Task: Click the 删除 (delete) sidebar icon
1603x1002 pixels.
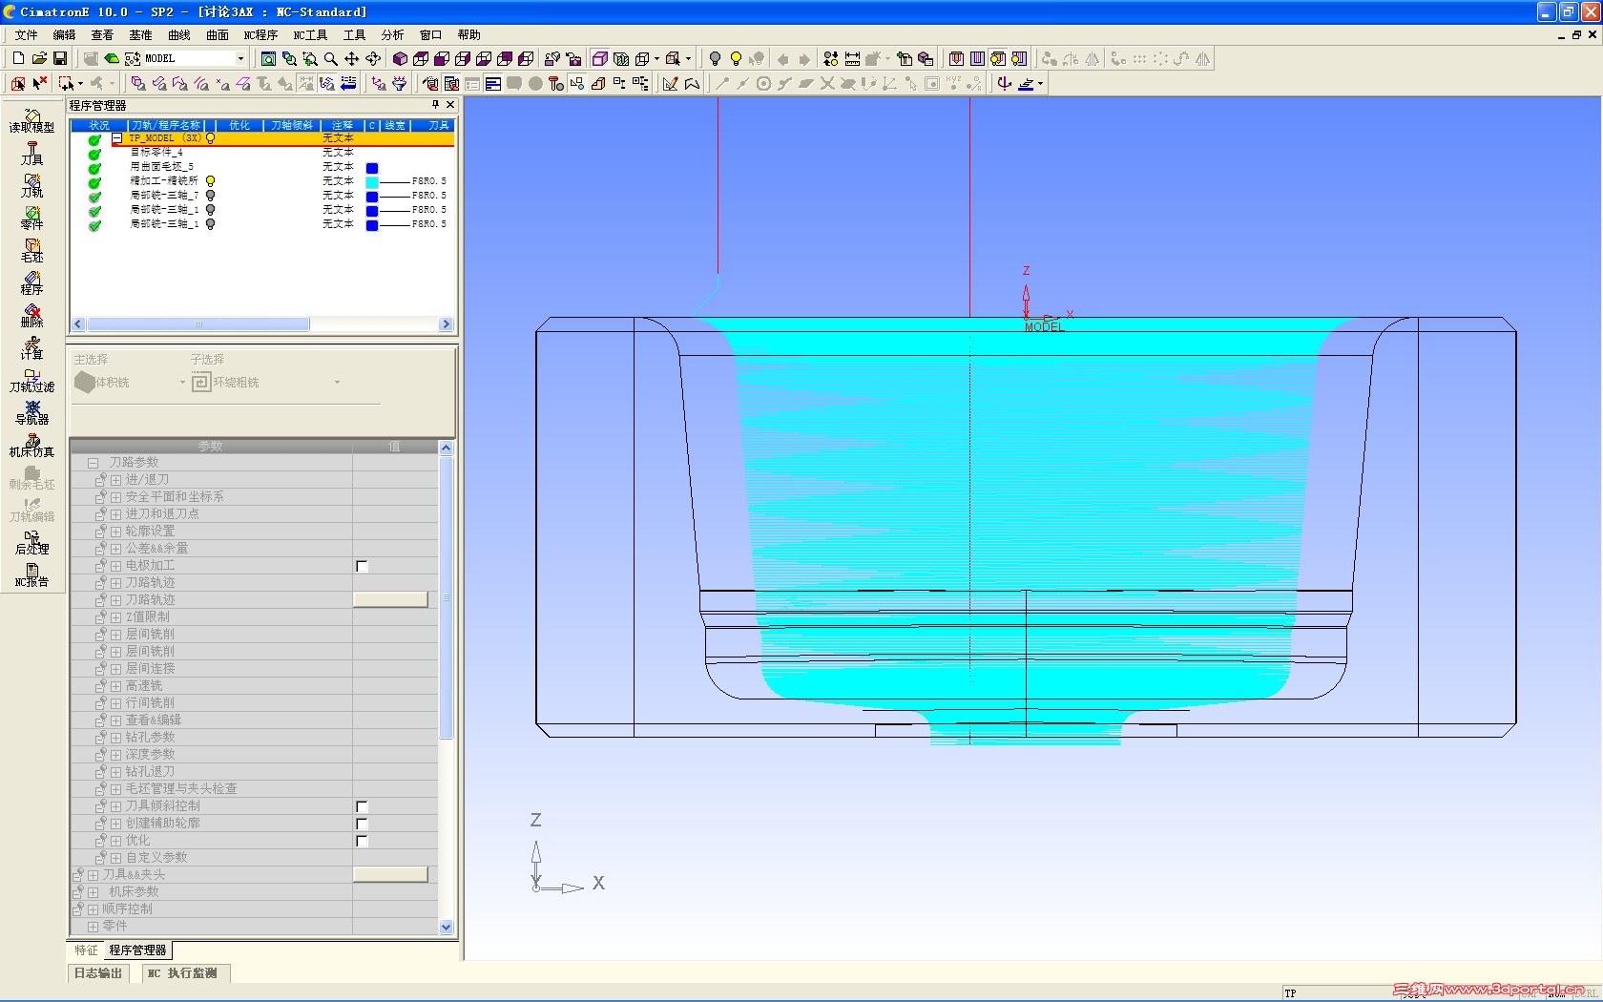Action: click(31, 315)
